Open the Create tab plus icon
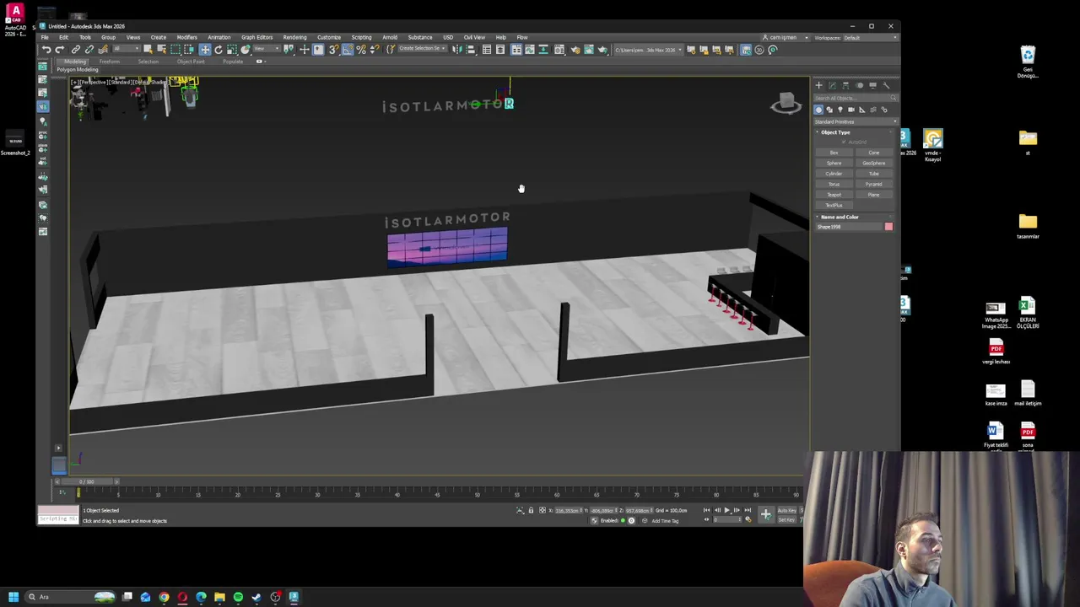1080x607 pixels. [x=818, y=85]
